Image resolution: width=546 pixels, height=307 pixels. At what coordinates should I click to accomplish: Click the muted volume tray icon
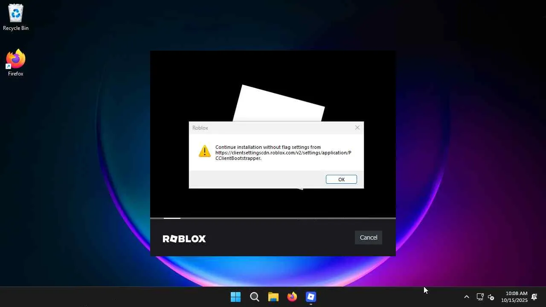pyautogui.click(x=491, y=297)
